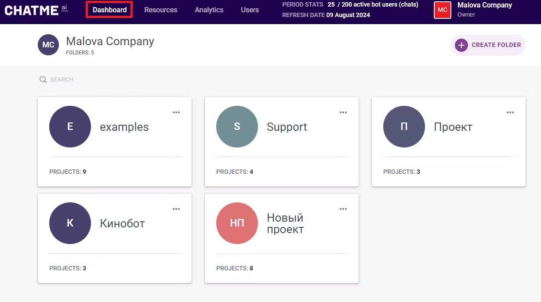Viewport: 541px width, 302px height.
Task: Click the Проект folder П avatar
Action: (404, 127)
